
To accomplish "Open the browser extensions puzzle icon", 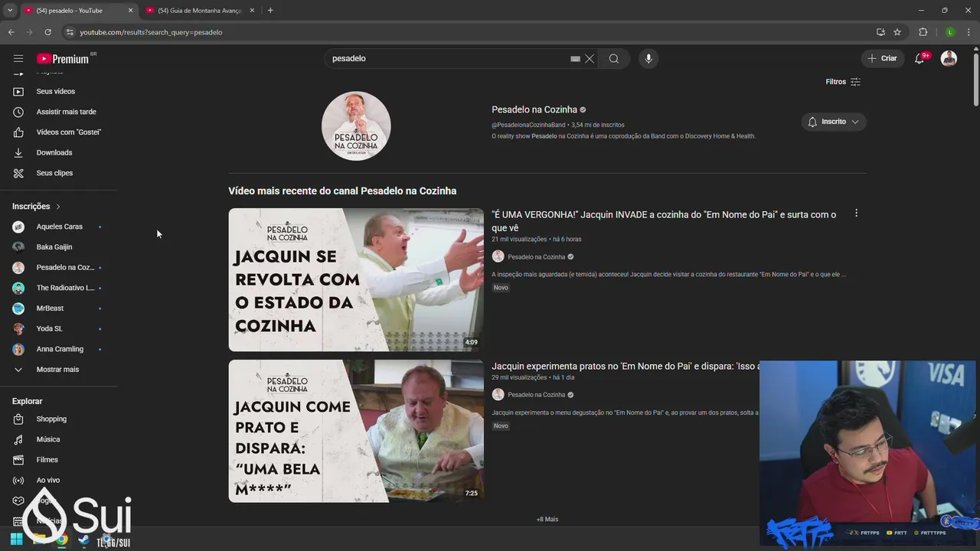I will pos(923,32).
